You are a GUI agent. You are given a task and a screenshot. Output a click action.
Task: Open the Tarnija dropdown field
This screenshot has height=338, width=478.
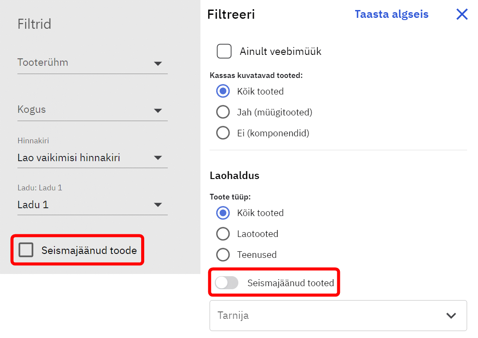(x=322, y=315)
